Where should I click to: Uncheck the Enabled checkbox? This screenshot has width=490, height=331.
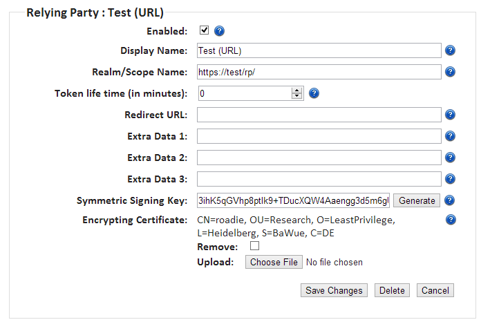tap(204, 30)
